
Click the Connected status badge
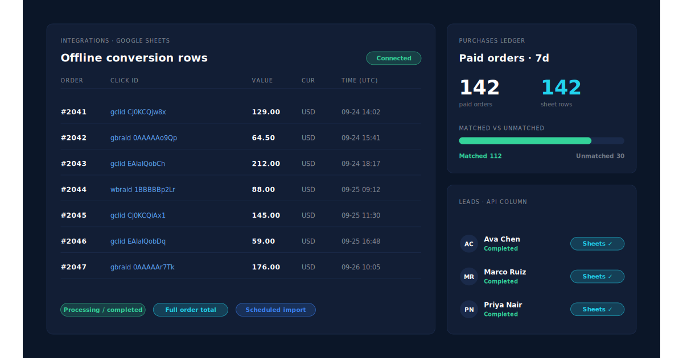[393, 58]
